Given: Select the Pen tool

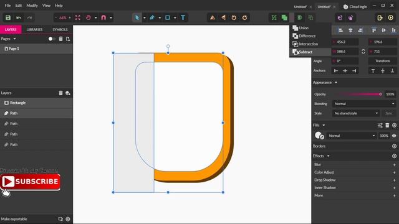Looking at the screenshot, I should click(x=152, y=17).
